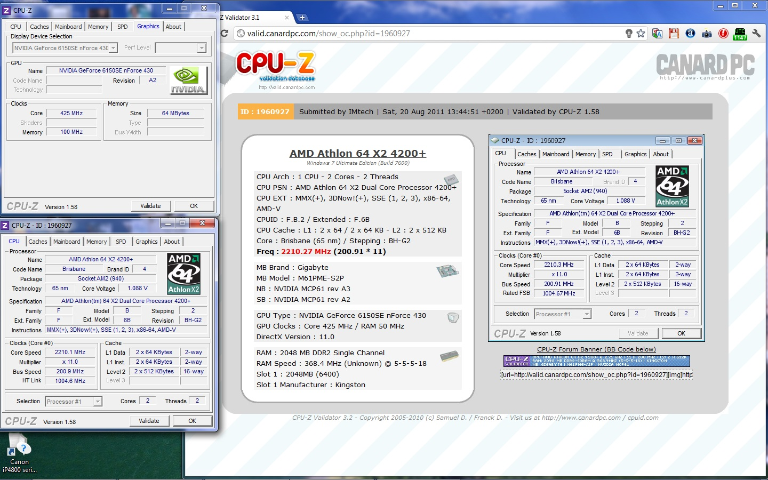Screen dimensions: 768x480
Task: Click the red floppy disk extension icon
Action: click(x=674, y=33)
